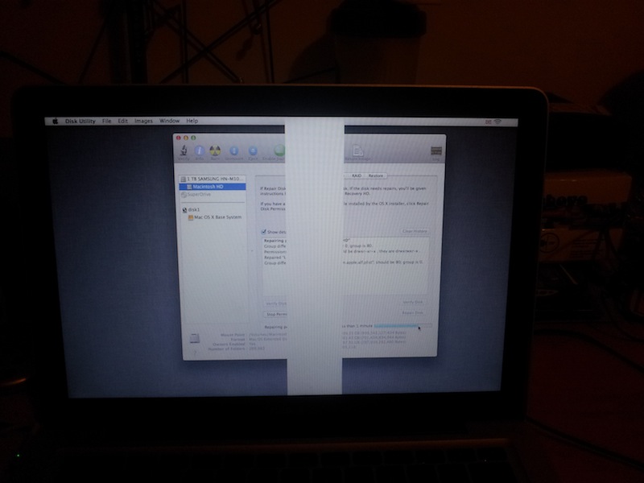
Task: Click the Stop Permission Repair button
Action: coord(275,314)
